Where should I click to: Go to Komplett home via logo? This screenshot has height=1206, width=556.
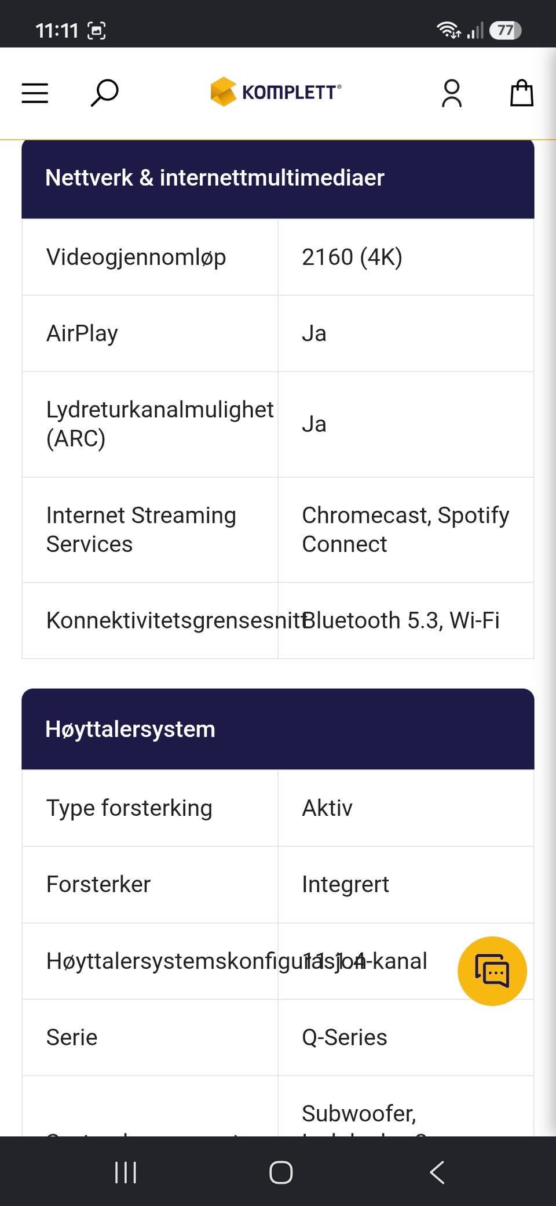[x=276, y=92]
